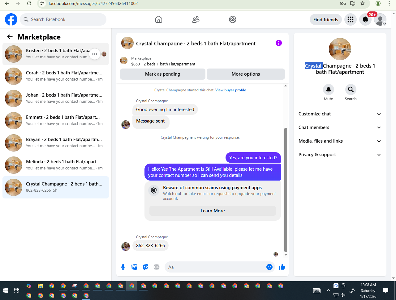Go back in the browser

7,3
